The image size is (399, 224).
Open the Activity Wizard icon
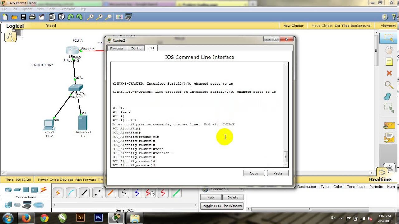[41, 17]
